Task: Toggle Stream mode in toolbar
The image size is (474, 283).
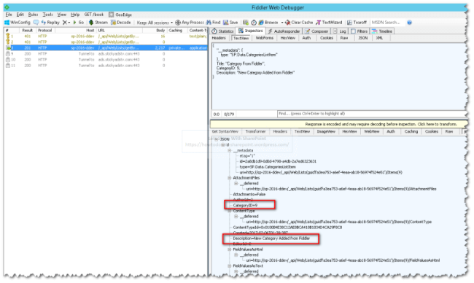Action: pos(98,23)
